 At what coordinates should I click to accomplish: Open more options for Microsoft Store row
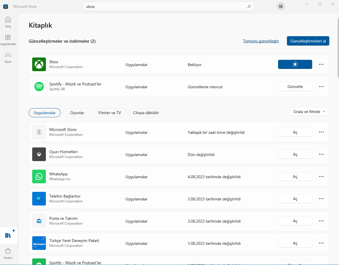pos(321,132)
